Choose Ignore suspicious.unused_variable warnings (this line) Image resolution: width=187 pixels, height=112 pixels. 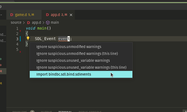point(81,67)
